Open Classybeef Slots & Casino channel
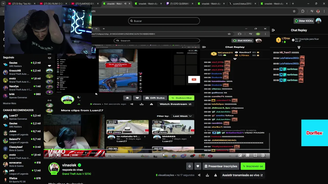 coord(22,149)
